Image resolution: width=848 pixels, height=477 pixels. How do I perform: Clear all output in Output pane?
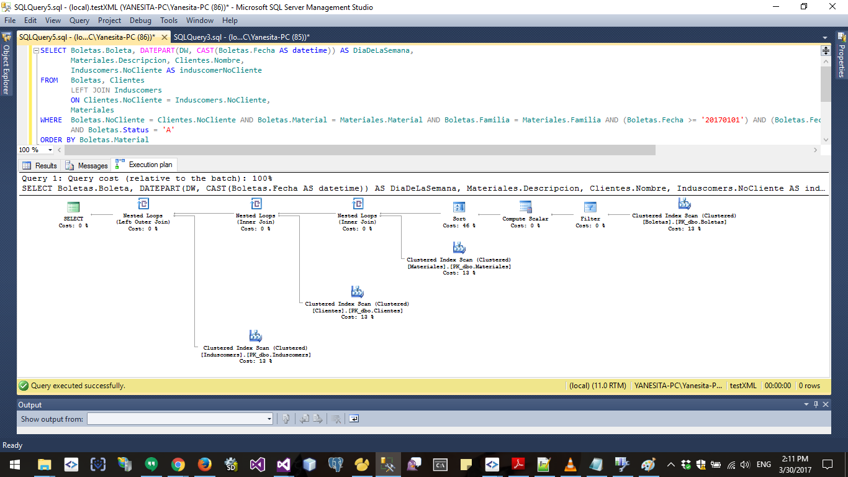[336, 419]
